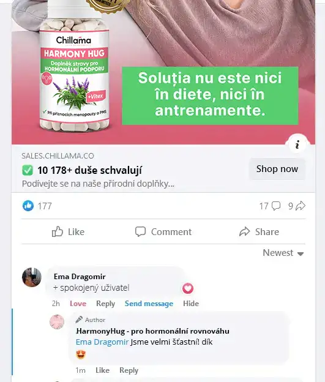Click the blue thumbs-up reaction icon
This screenshot has width=325, height=382.
tap(28, 206)
